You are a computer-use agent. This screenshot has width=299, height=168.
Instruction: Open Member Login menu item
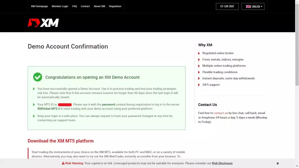[60, 6]
